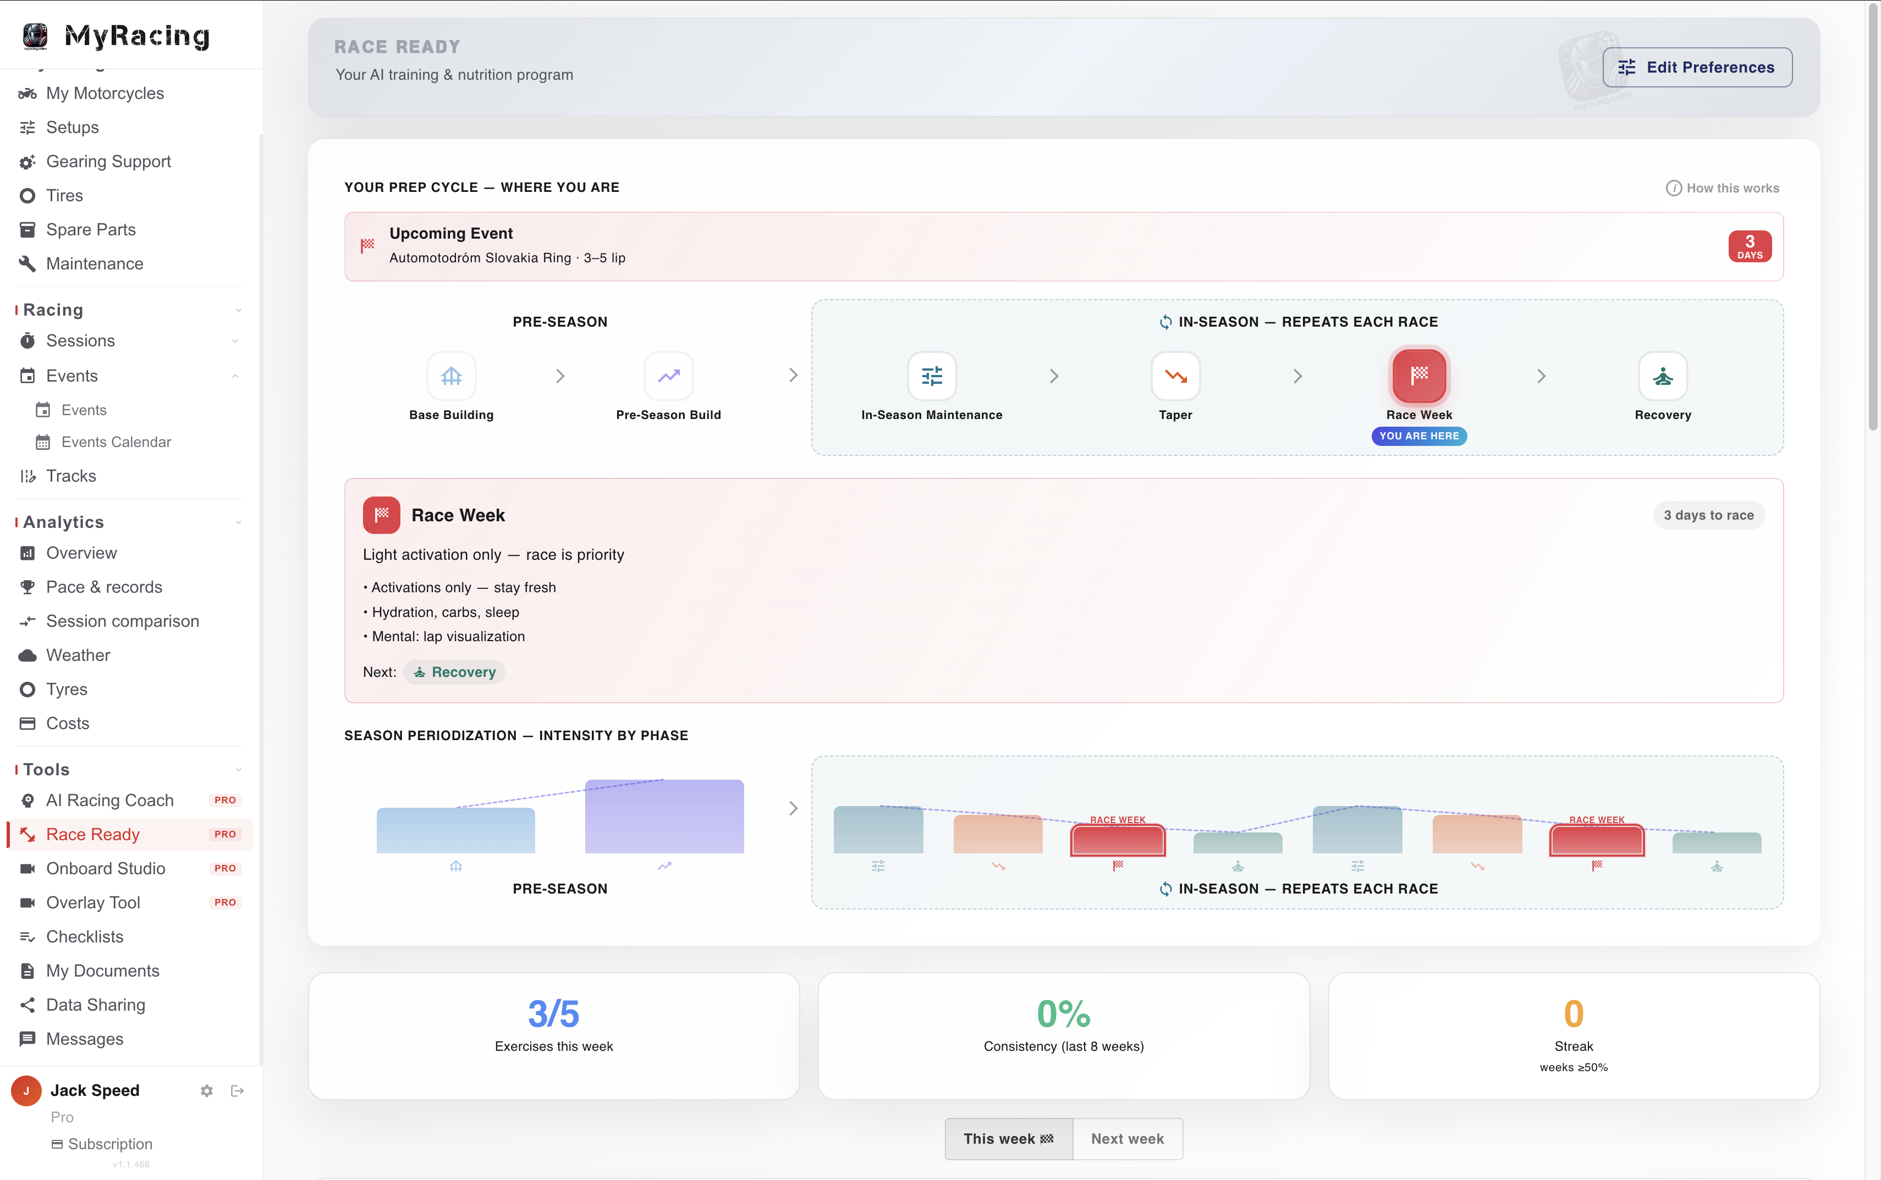Viewport: 1881px width, 1180px height.
Task: Switch to This week toggle
Action: (x=1008, y=1139)
